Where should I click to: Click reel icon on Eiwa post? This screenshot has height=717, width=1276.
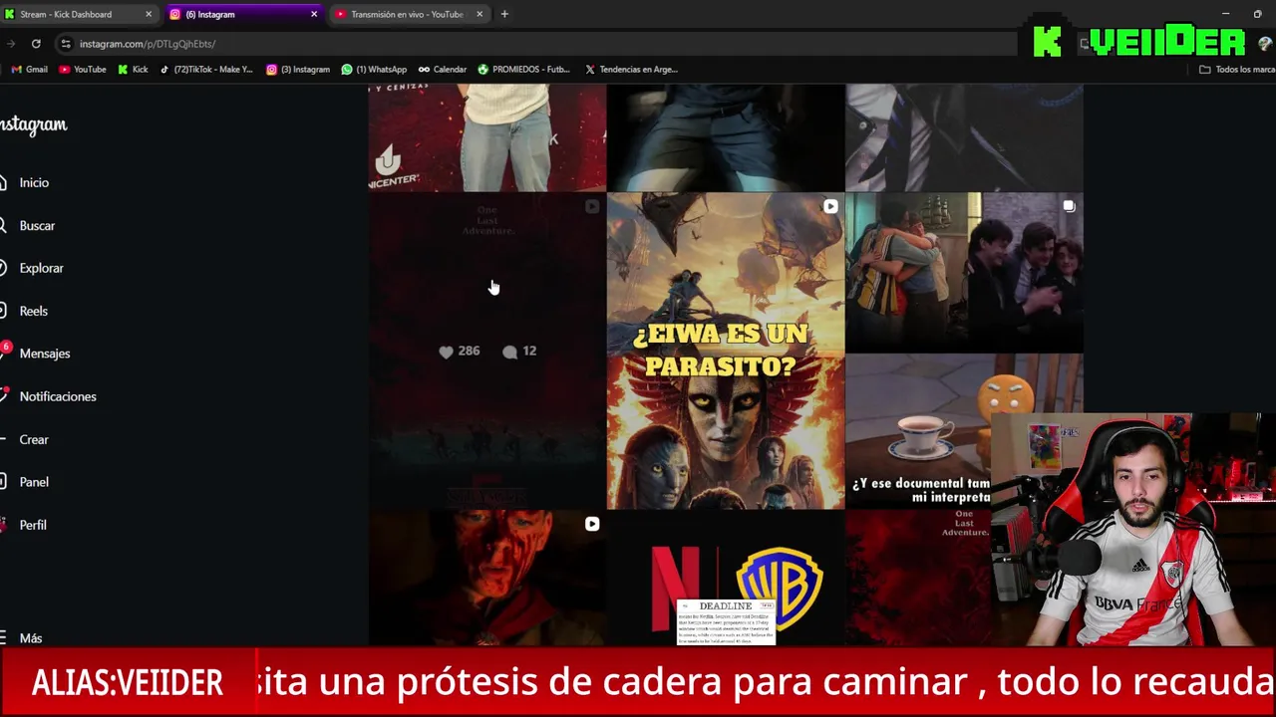pyautogui.click(x=830, y=206)
